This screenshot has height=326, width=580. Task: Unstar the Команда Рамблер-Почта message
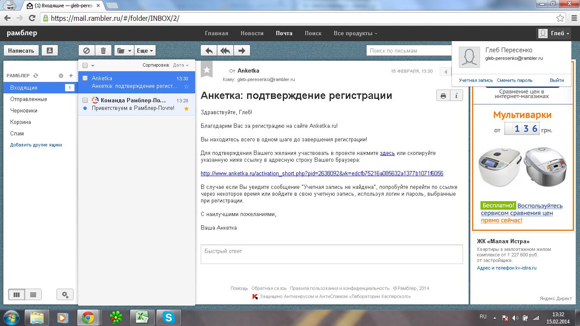(x=186, y=108)
